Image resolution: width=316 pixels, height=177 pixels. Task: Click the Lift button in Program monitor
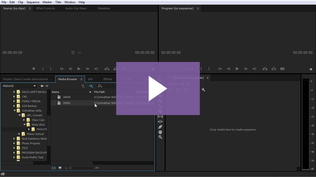265,69
